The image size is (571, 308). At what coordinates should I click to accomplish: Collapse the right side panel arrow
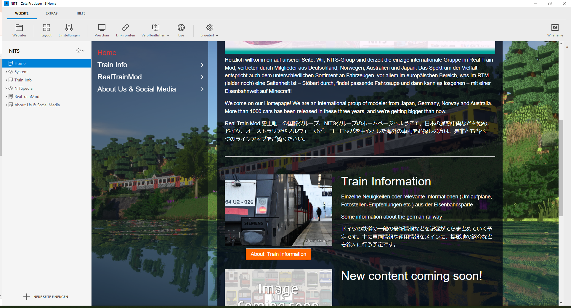(x=567, y=47)
